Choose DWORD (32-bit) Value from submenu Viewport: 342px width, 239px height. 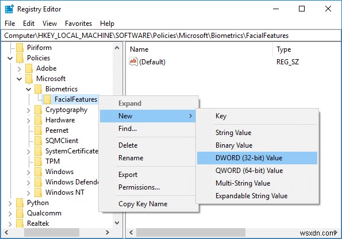(257, 158)
